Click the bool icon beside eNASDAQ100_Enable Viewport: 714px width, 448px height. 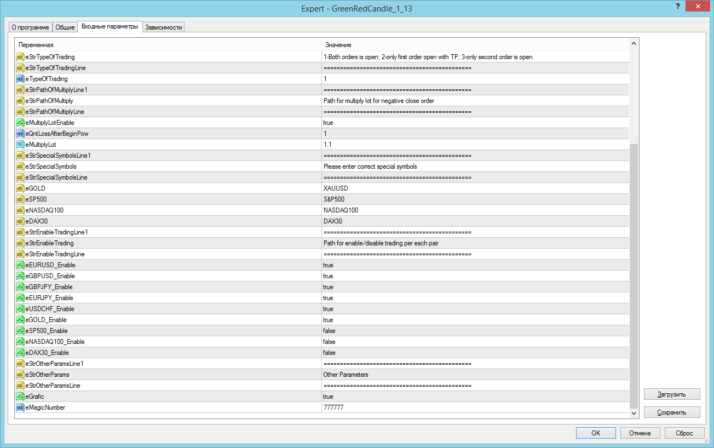pyautogui.click(x=20, y=342)
